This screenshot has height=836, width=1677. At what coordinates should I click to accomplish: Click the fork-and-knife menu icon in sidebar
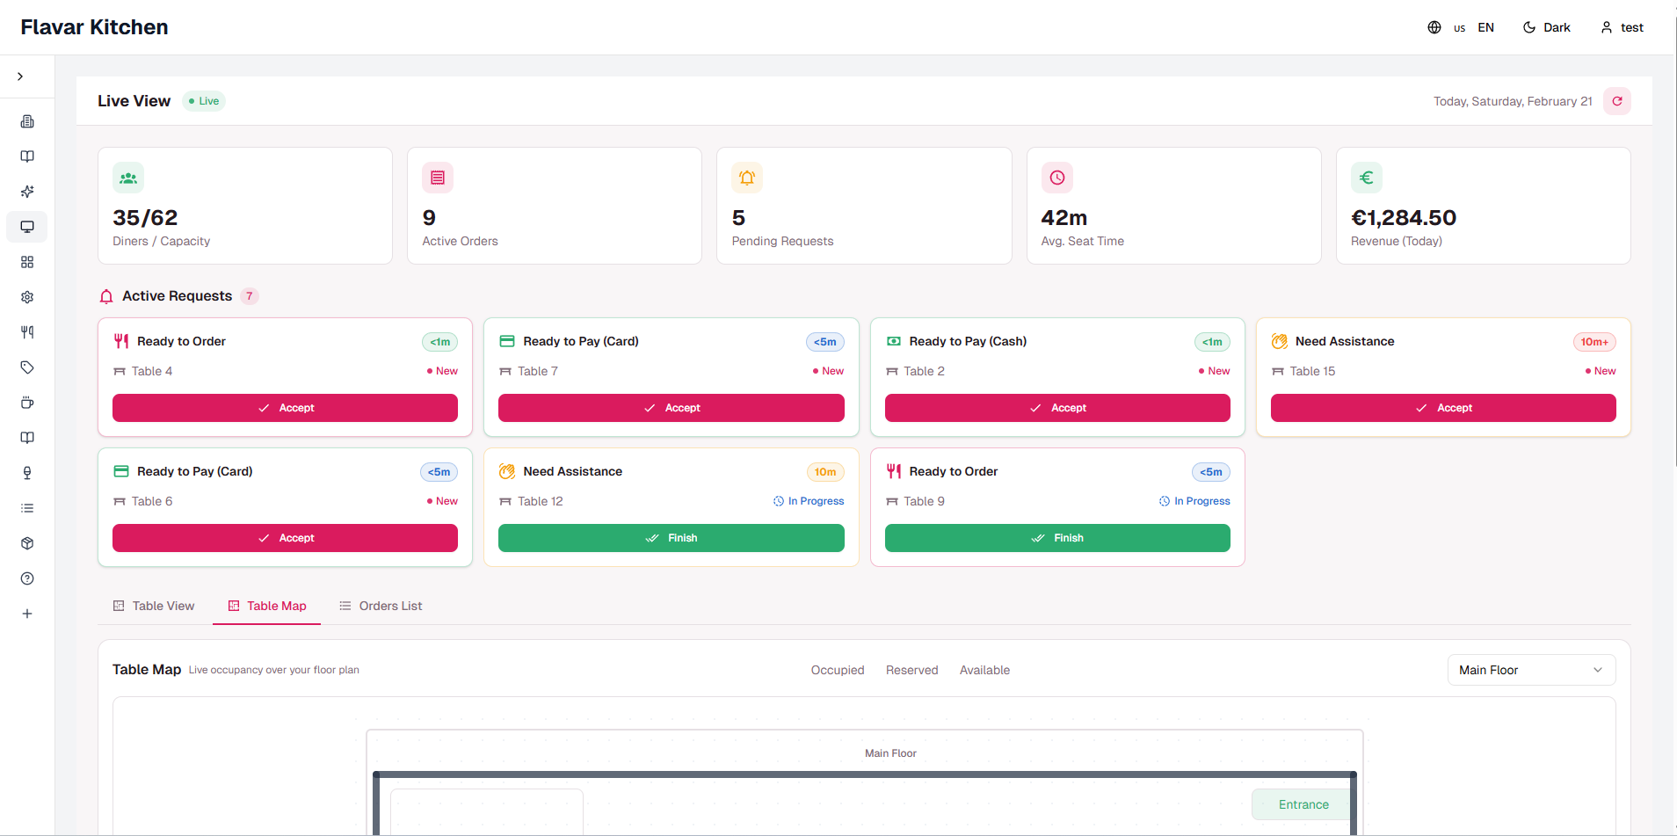(x=27, y=332)
